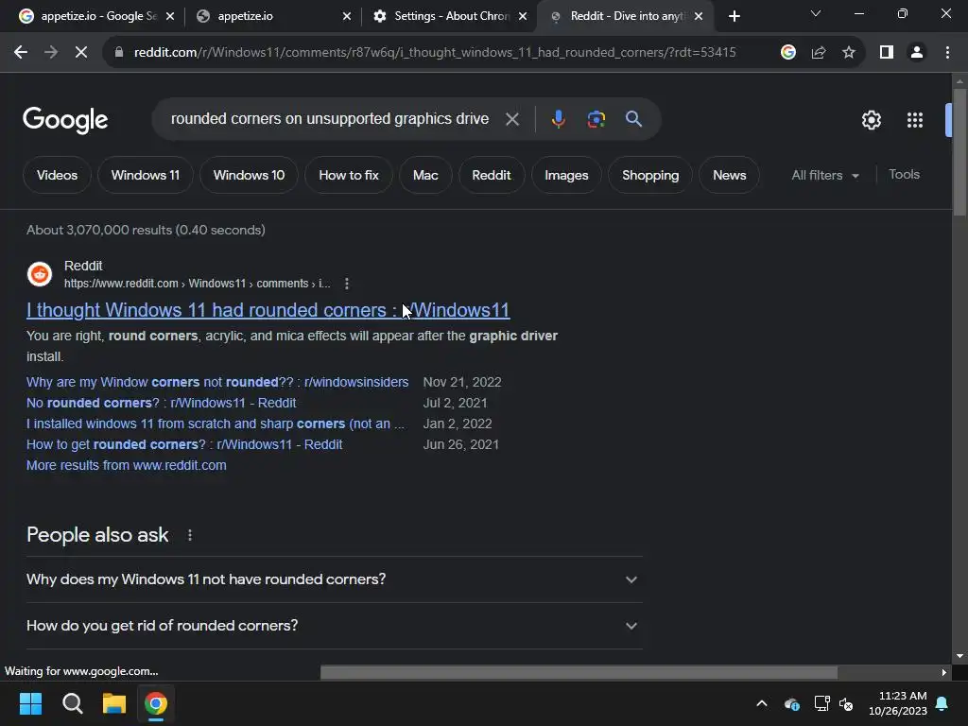The image size is (968, 726).
Task: Open a new tab
Action: tap(734, 16)
